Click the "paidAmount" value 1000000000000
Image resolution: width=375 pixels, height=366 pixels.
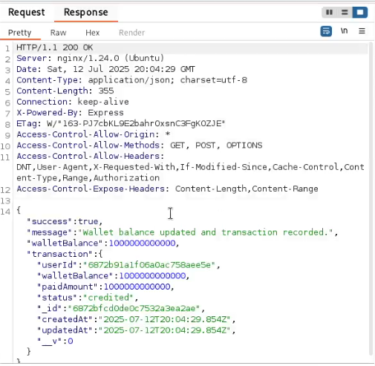point(137,287)
